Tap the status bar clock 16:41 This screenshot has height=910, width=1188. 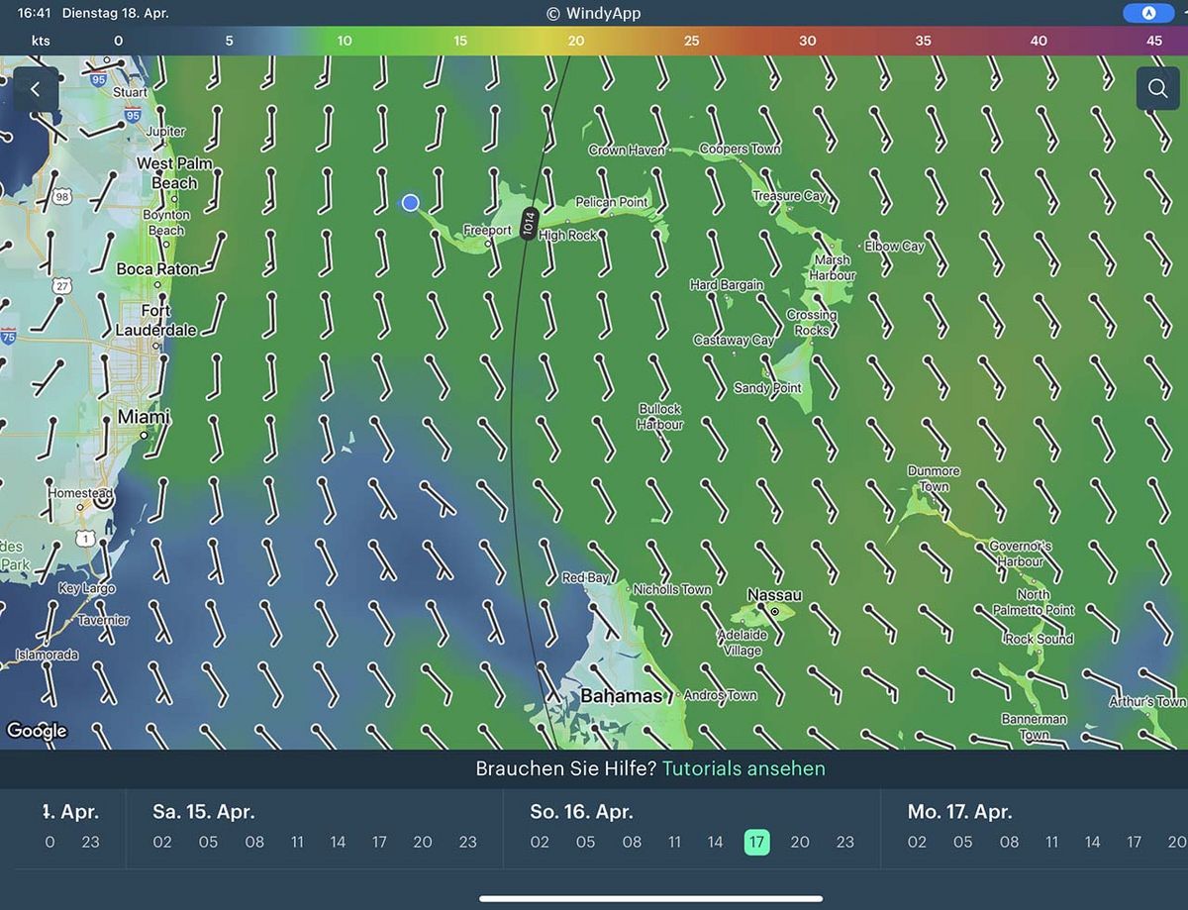point(35,14)
